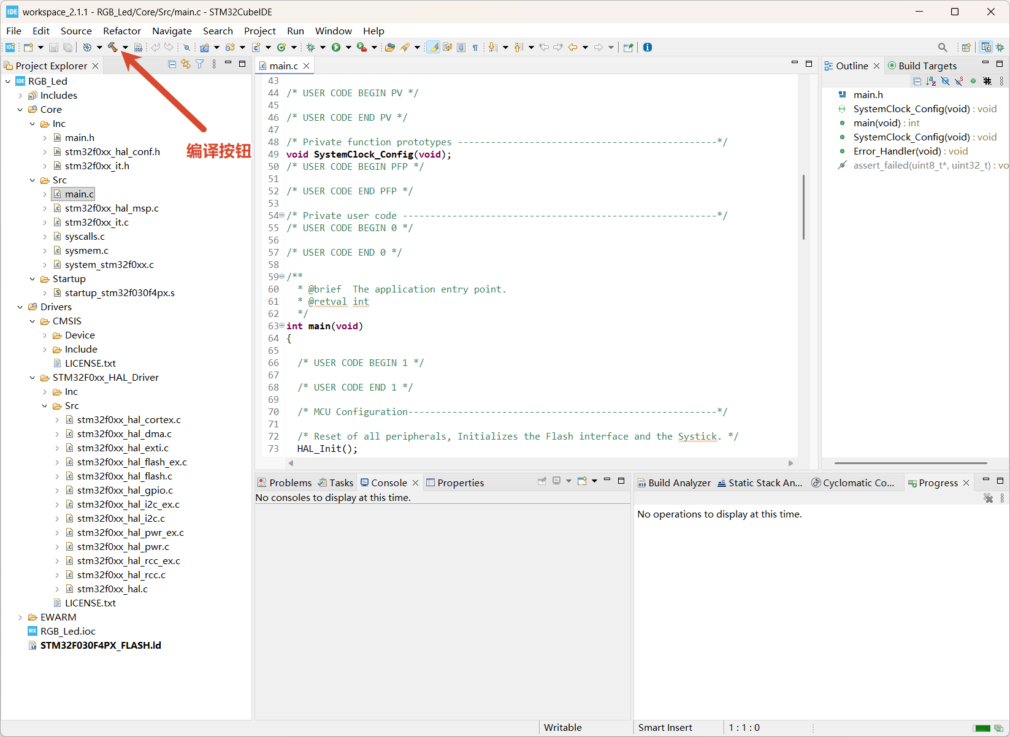
Task: Switch to the Static Stack Analyzer tab
Action: 760,483
